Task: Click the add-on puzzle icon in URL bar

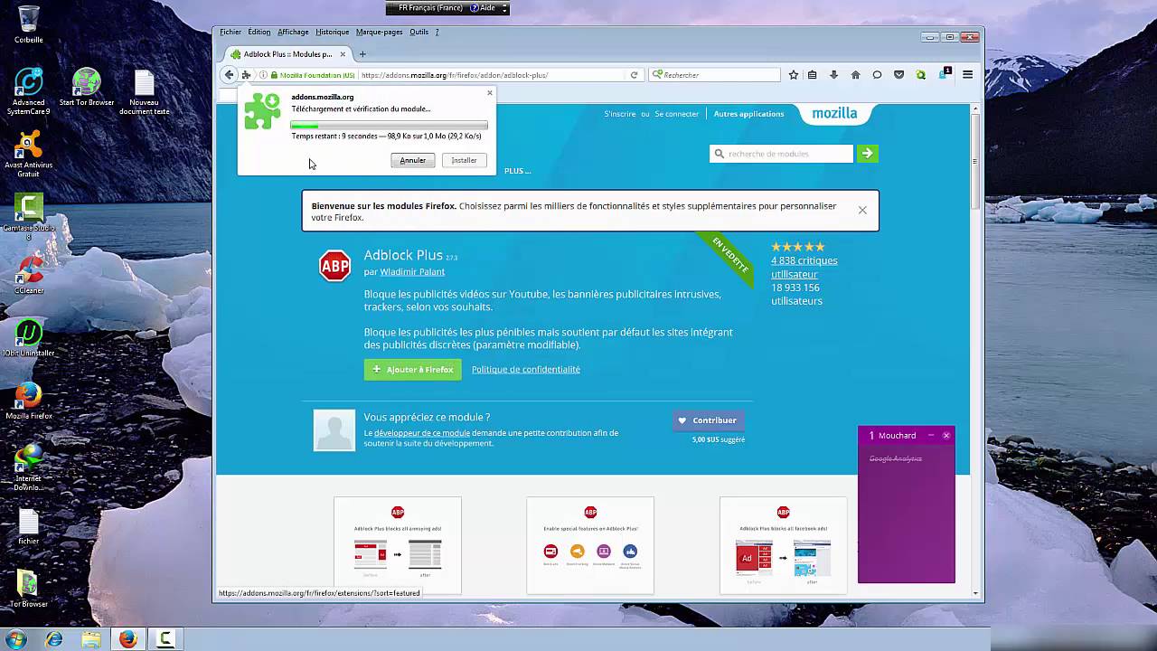Action: 246,75
